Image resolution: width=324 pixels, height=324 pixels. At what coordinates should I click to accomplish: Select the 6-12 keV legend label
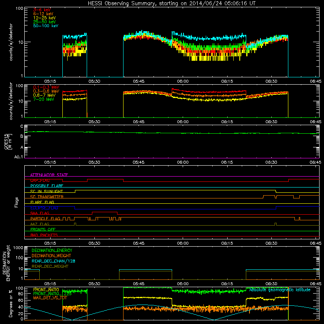43,14
